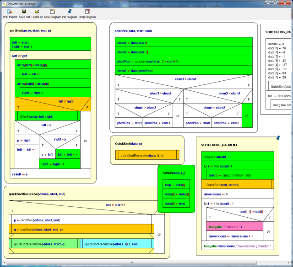Click 'p ← pivotPos(values, start, end)' call

coord(81,220)
